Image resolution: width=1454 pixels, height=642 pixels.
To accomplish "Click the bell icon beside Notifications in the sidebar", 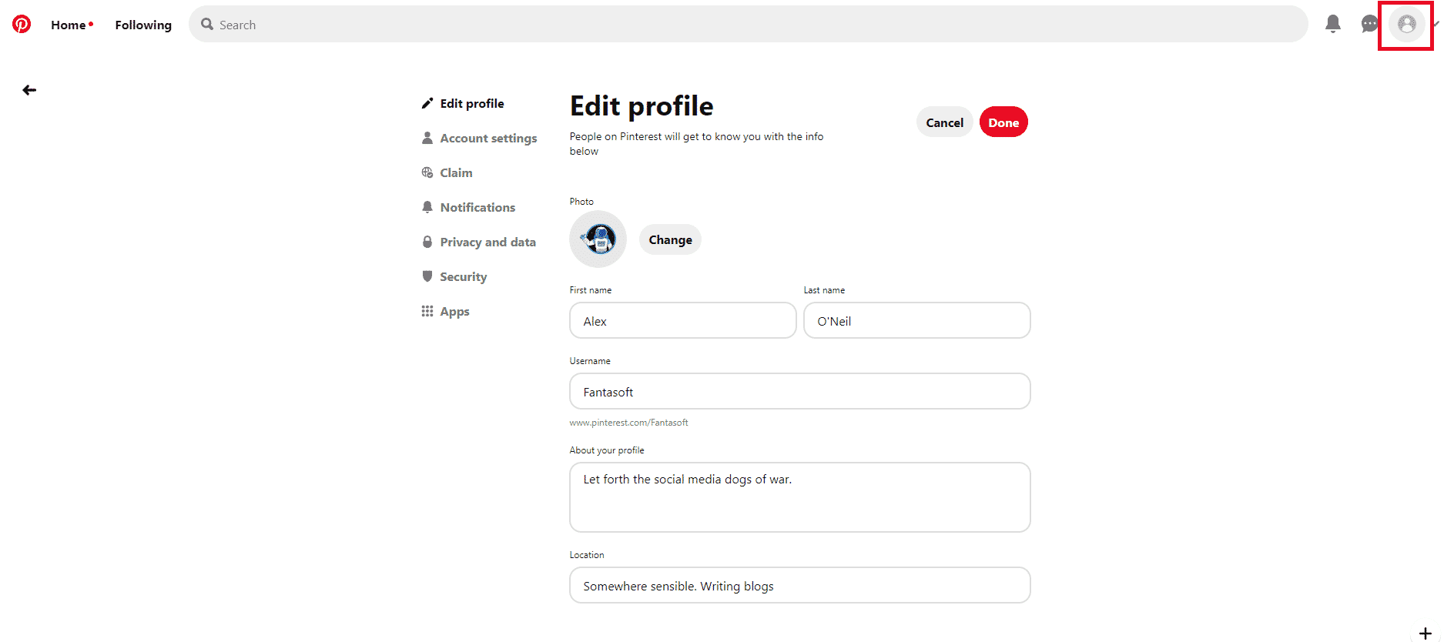I will click(427, 207).
